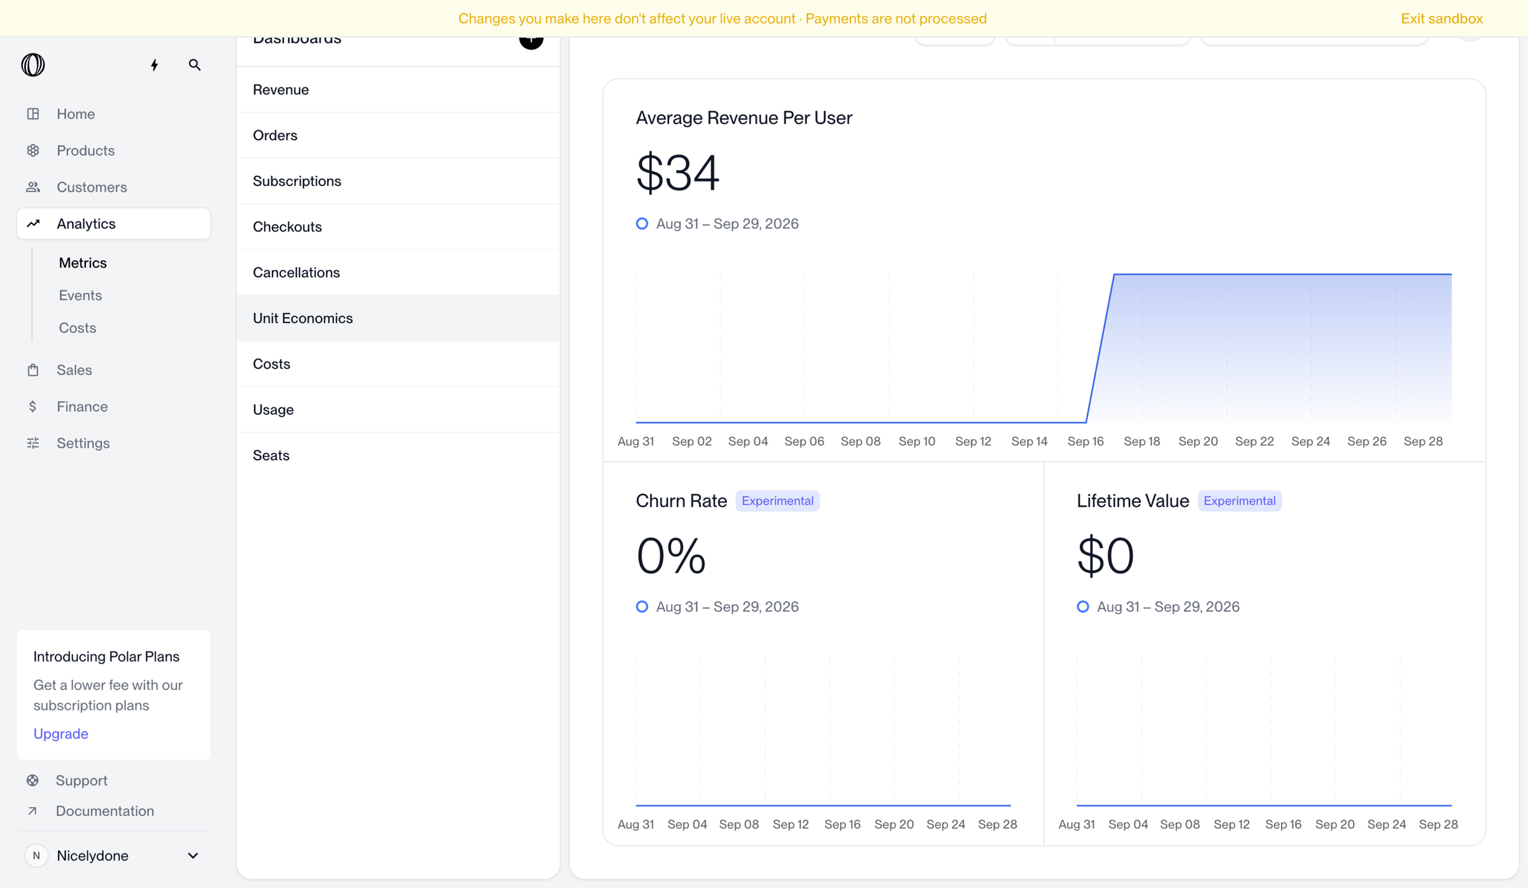
Task: Open the Support link
Action: (x=81, y=780)
